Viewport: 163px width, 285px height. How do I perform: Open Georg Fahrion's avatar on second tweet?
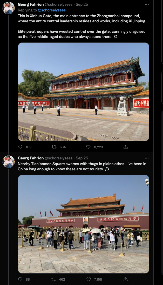click(x=9, y=161)
